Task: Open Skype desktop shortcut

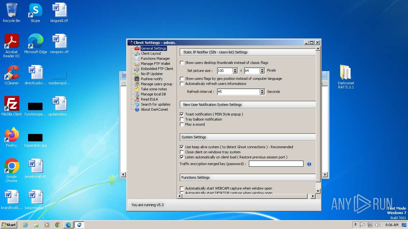Action: tap(35, 13)
